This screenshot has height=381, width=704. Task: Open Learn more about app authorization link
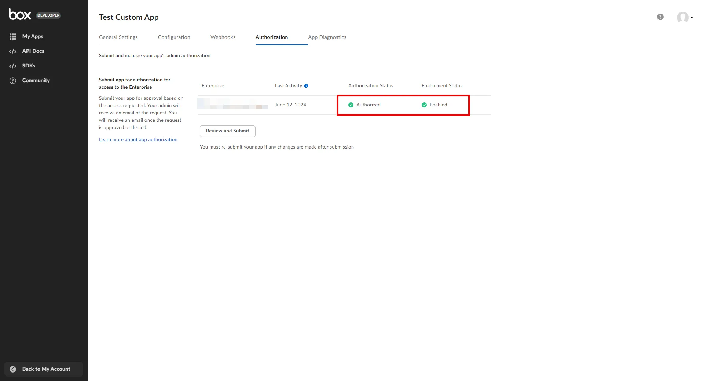(x=138, y=140)
